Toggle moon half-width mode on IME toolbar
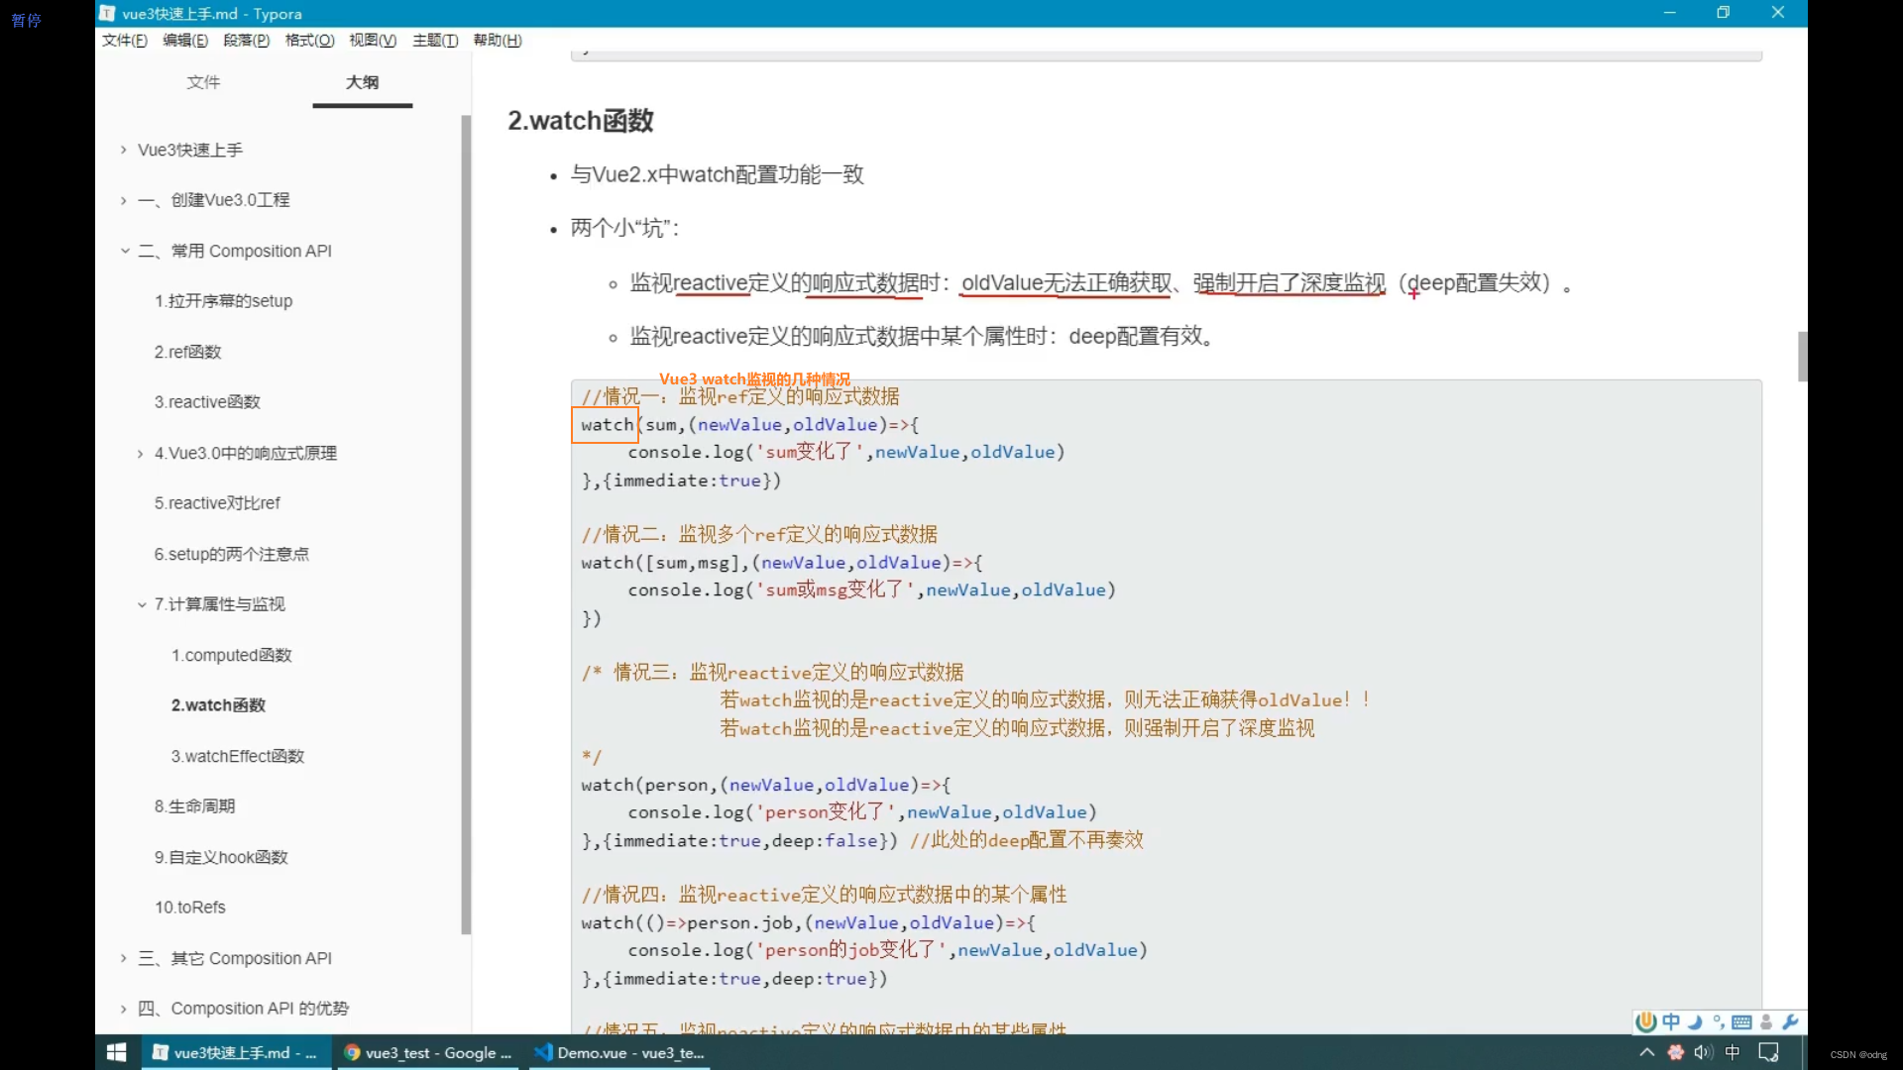1903x1070 pixels. click(x=1695, y=1021)
